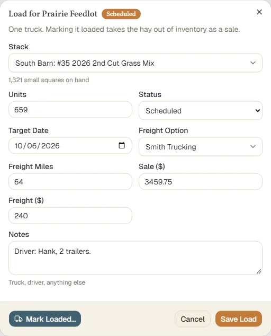Open the Stack selector for South Barn #35
271x336 pixels.
pyautogui.click(x=135, y=63)
